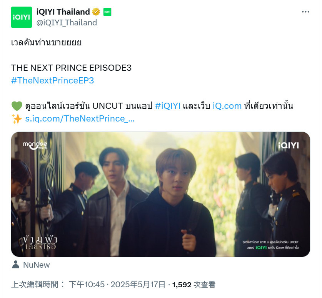Open the tweet's episode image
The height and width of the screenshot is (298, 322).
pos(160,194)
